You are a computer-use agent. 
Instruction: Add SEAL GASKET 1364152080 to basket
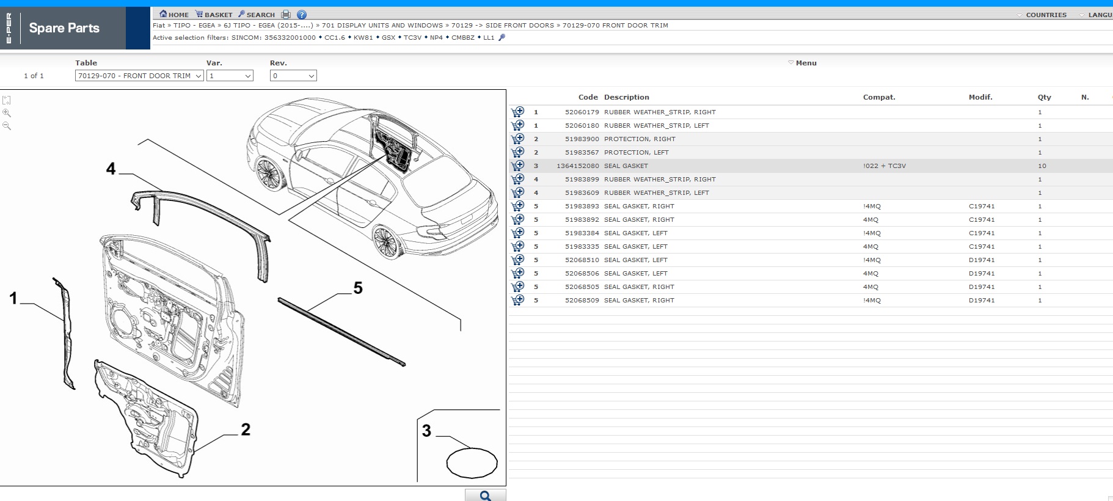pos(518,166)
